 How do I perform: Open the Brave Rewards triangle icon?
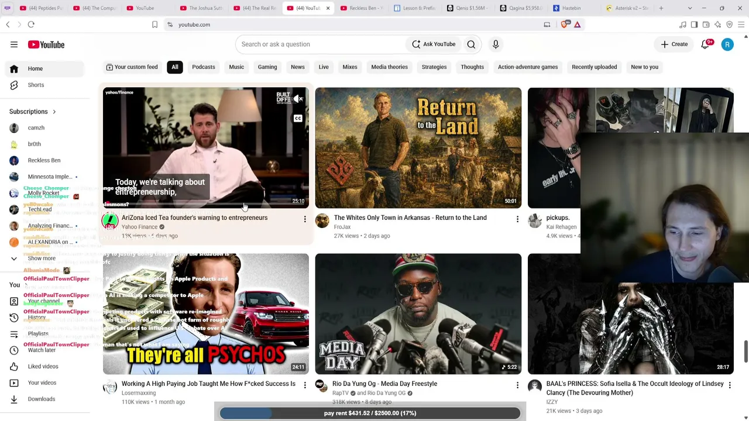click(x=577, y=25)
